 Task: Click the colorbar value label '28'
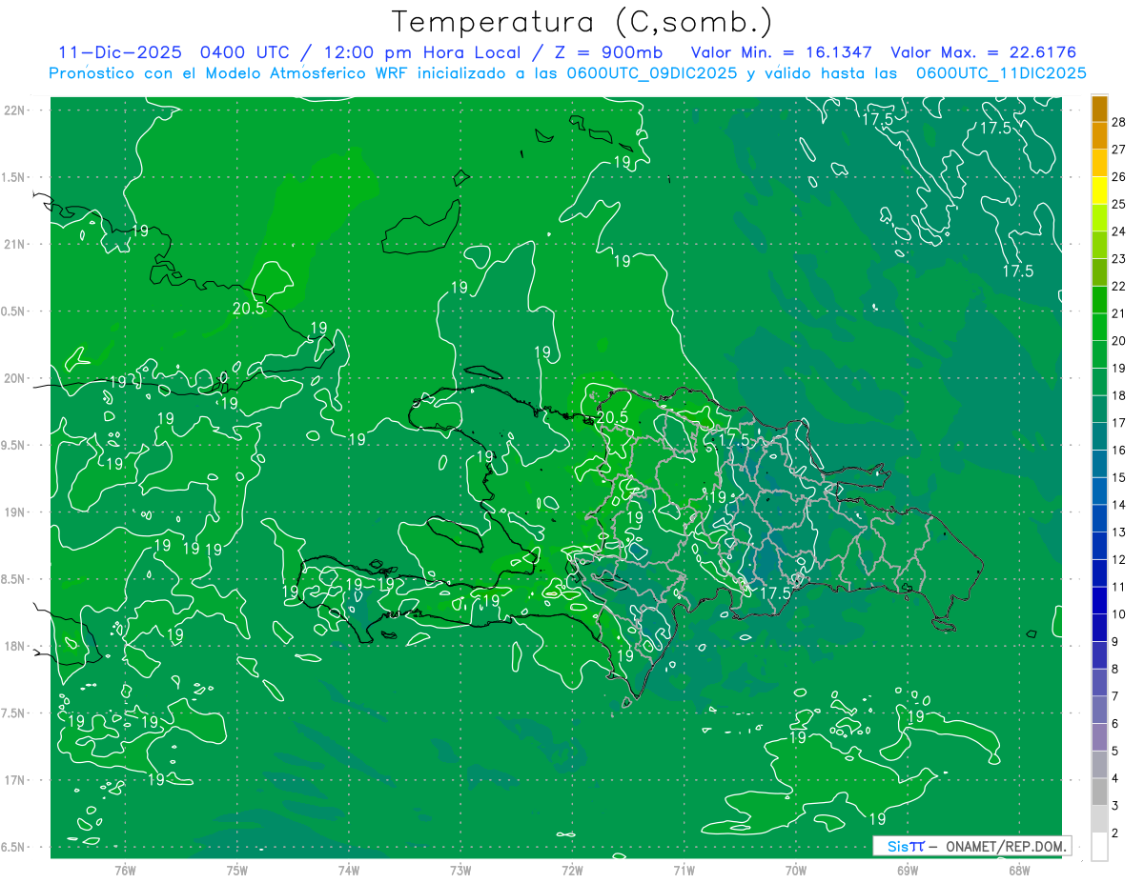coord(1119,121)
